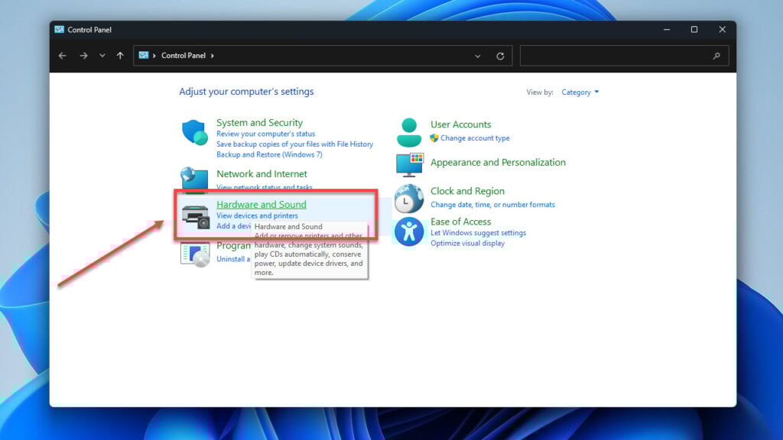Close the Control Panel window
Screen dimensions: 783x440
coord(722,30)
